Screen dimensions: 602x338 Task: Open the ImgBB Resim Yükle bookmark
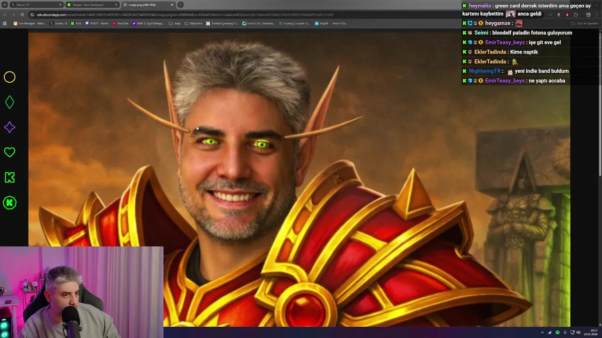[x=331, y=23]
